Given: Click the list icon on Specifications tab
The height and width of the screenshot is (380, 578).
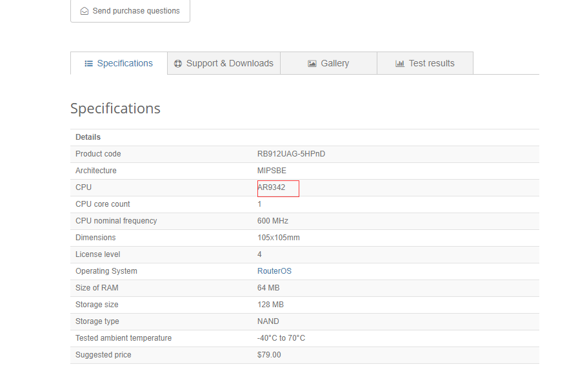Looking at the screenshot, I should click(x=89, y=63).
